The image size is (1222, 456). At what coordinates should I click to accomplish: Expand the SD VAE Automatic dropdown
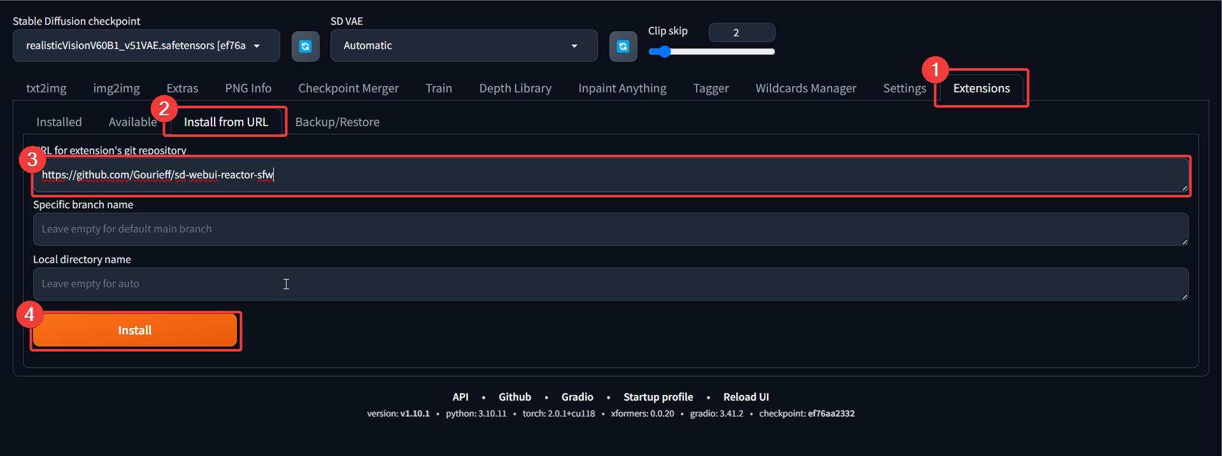(x=463, y=46)
